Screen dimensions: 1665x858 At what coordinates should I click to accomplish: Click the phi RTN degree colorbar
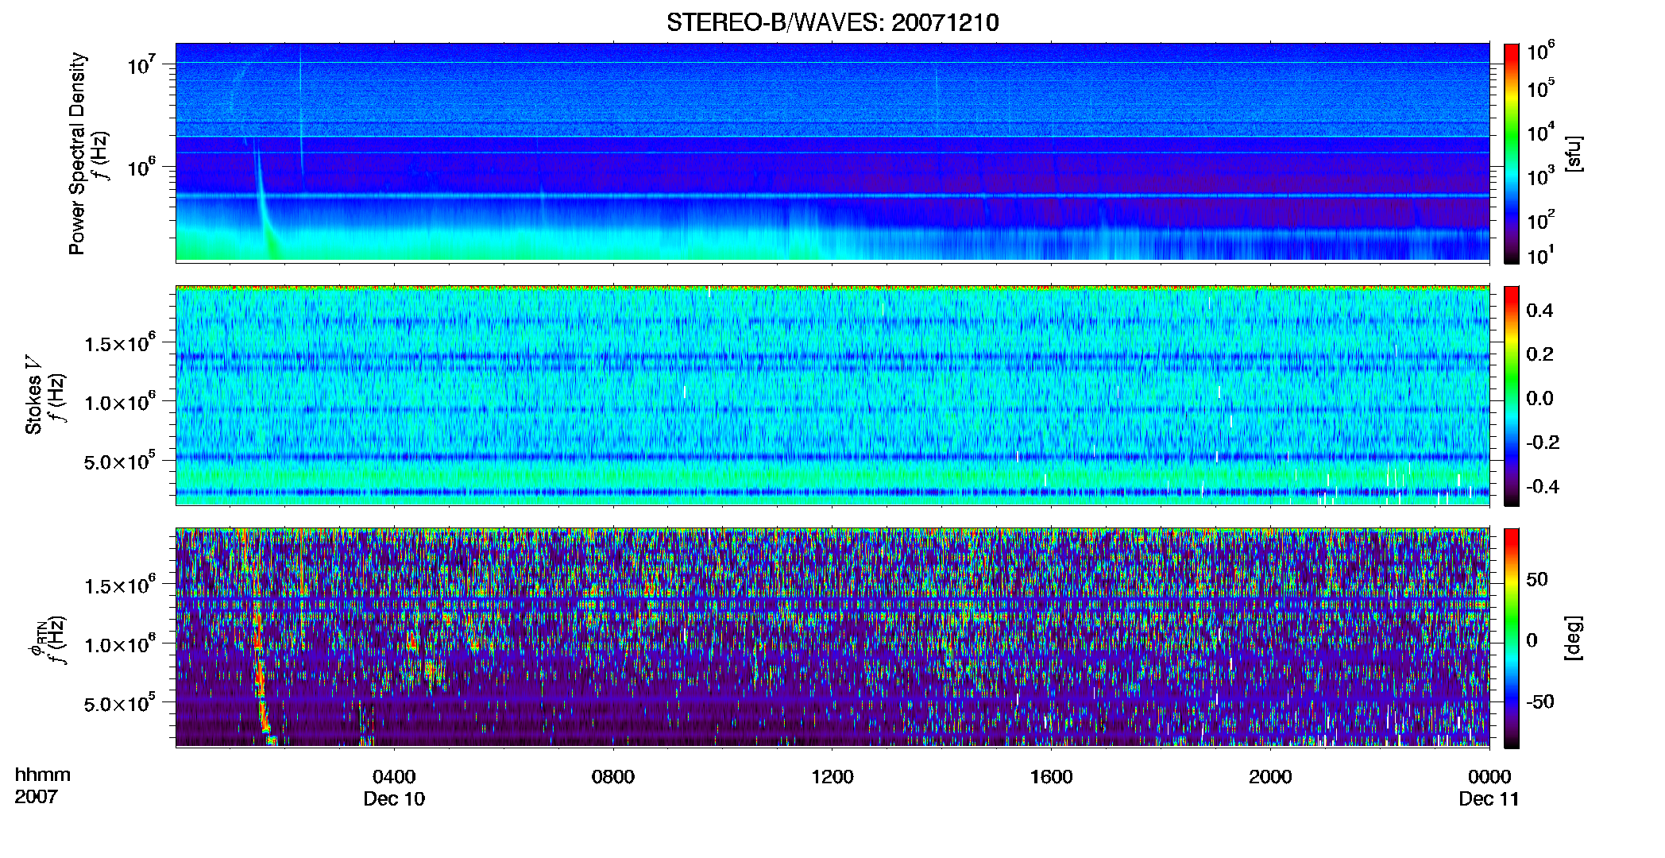click(1512, 638)
